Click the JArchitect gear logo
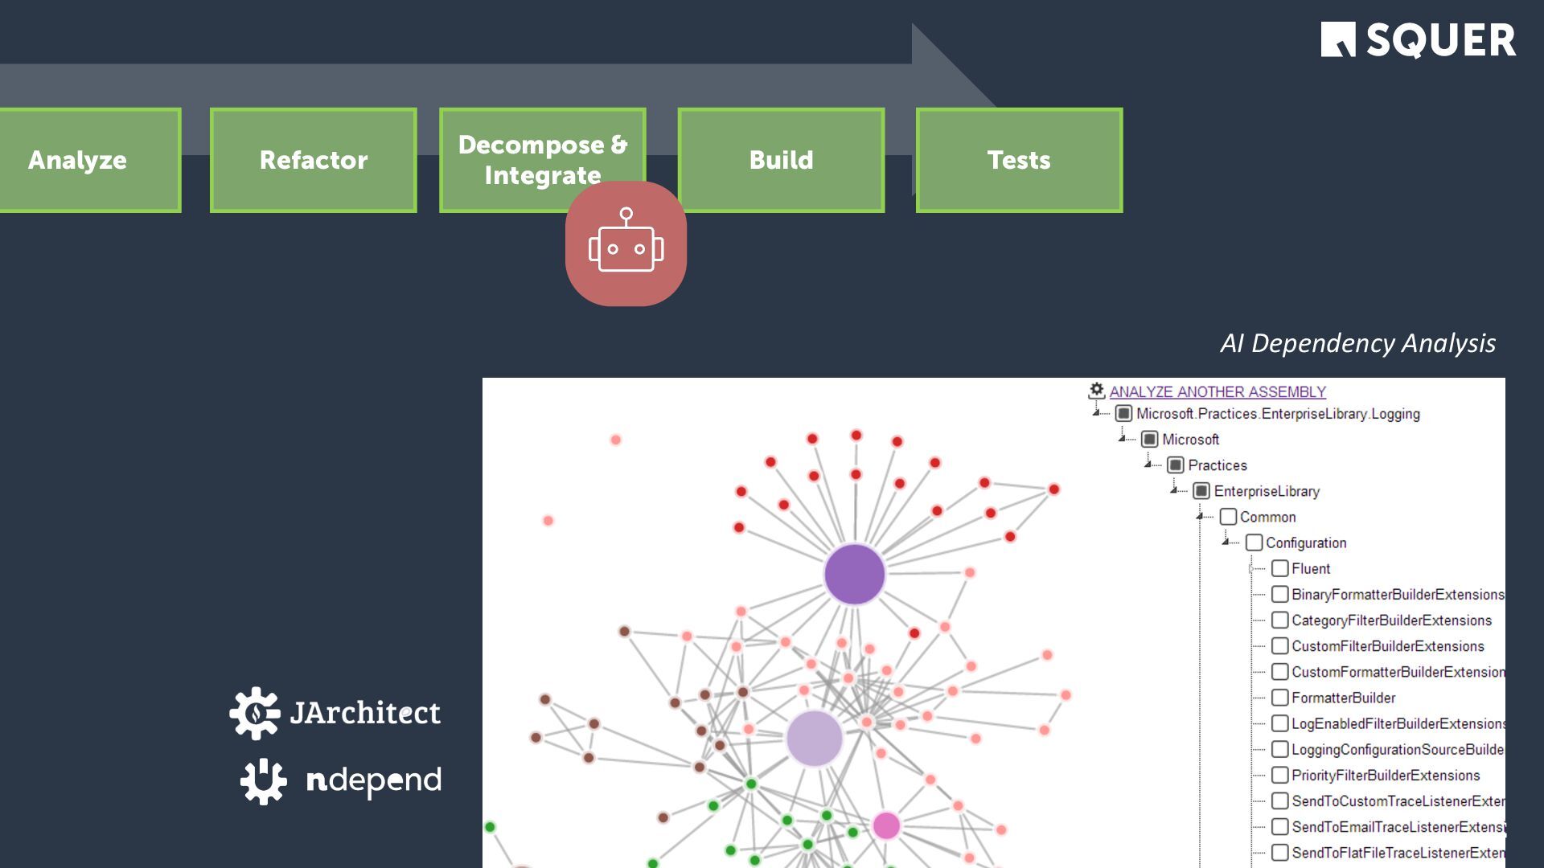Image resolution: width=1544 pixels, height=868 pixels. (x=254, y=713)
